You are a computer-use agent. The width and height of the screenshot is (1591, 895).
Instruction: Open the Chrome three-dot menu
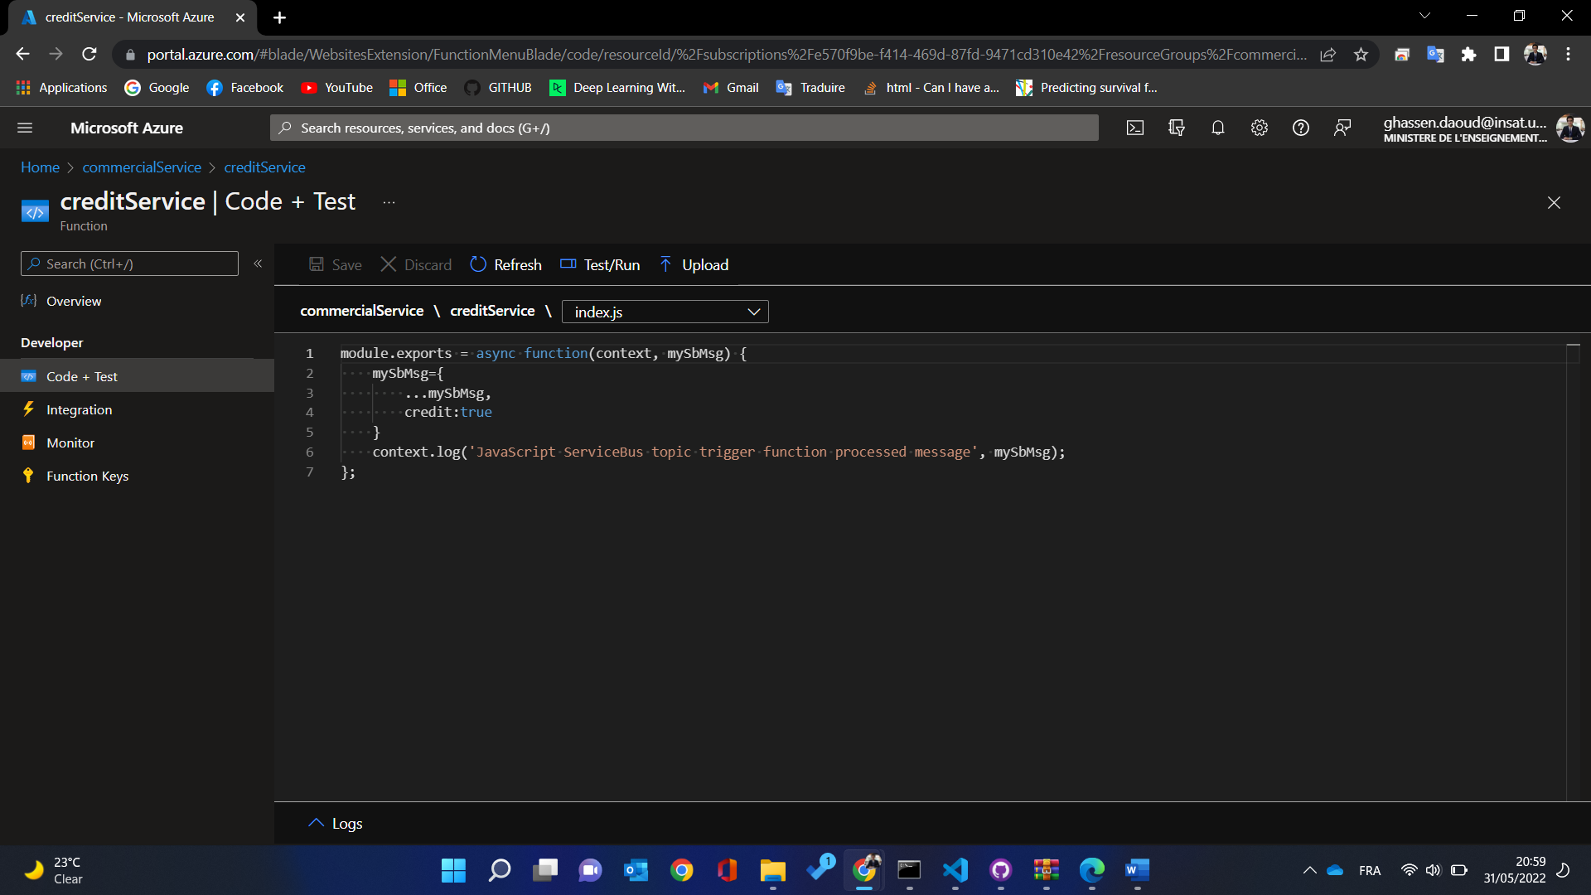1568,54
